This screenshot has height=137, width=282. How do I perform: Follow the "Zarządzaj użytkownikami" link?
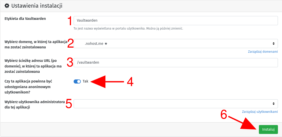tap(260, 112)
